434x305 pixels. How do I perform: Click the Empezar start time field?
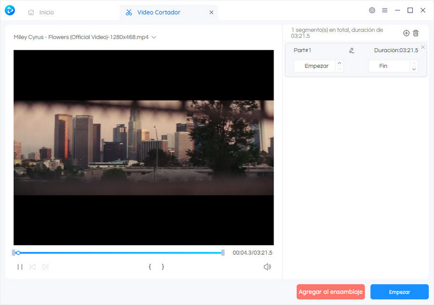click(315, 66)
